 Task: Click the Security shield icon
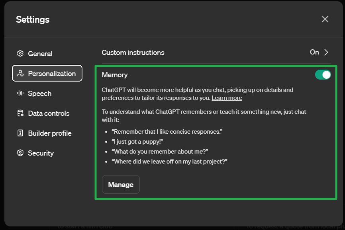pos(20,153)
